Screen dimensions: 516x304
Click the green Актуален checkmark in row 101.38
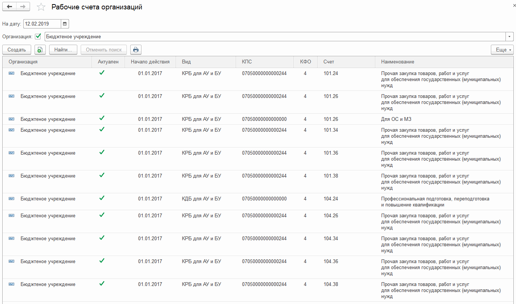[x=102, y=175]
